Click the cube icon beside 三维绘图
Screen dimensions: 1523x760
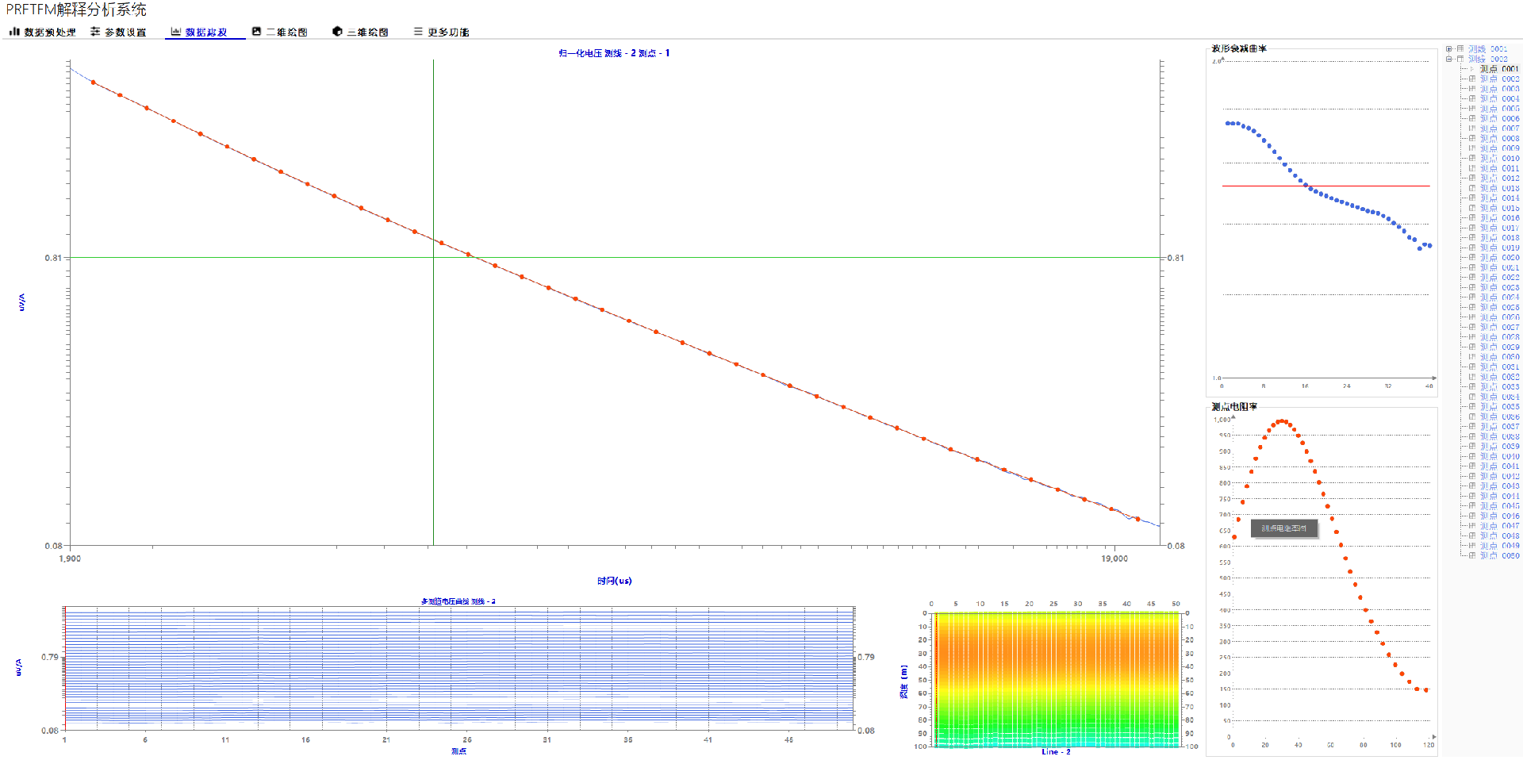point(337,32)
